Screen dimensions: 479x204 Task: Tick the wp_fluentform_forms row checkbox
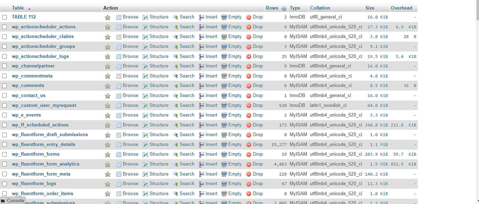click(x=5, y=154)
